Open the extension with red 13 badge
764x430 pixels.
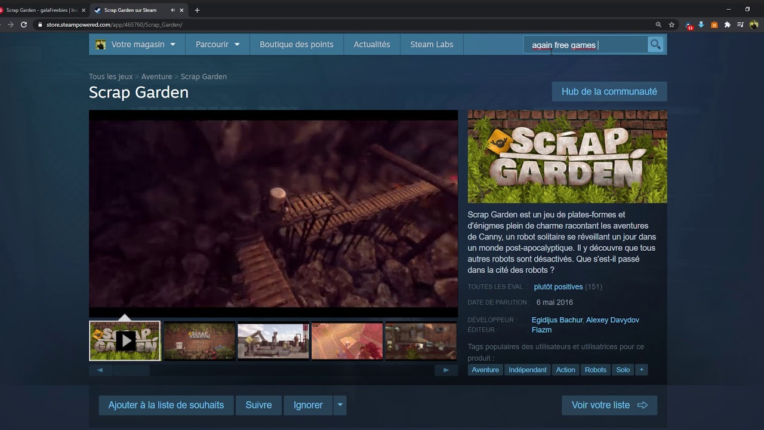pyautogui.click(x=689, y=25)
